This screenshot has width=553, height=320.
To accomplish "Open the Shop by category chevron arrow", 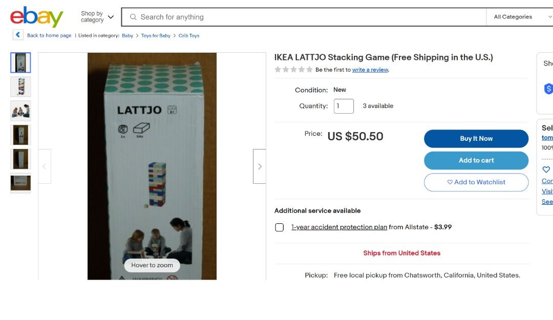I will [112, 17].
